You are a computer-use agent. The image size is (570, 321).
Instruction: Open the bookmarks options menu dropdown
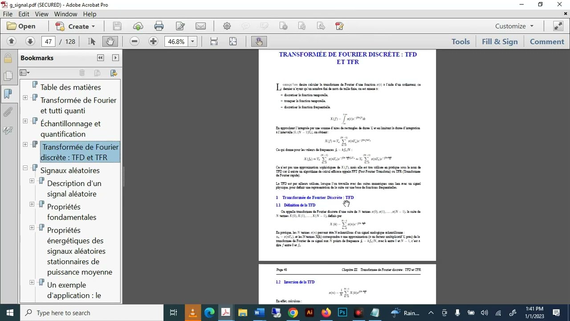tap(24, 73)
